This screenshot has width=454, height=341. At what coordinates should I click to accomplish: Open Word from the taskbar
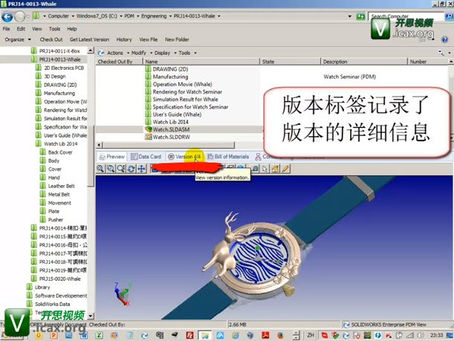84,335
